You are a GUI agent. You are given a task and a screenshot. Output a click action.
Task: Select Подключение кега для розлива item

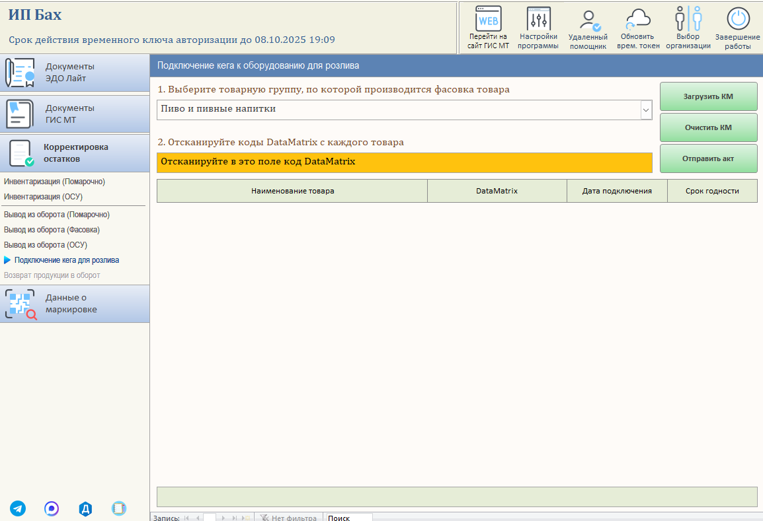point(67,260)
